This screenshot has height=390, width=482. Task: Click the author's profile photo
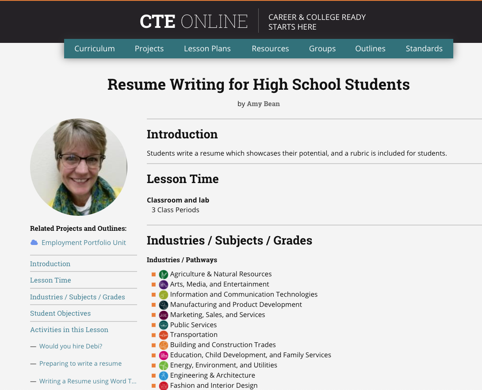tap(78, 167)
